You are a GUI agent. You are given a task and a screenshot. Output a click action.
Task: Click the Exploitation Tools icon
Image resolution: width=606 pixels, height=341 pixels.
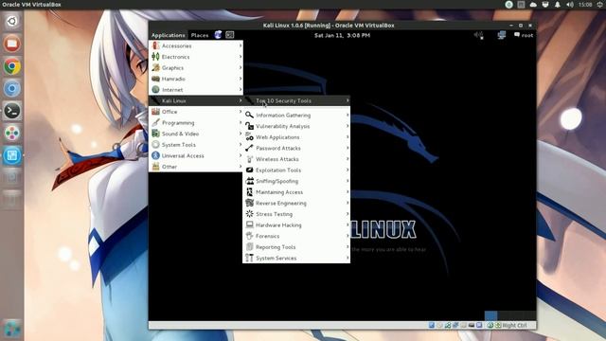250,170
